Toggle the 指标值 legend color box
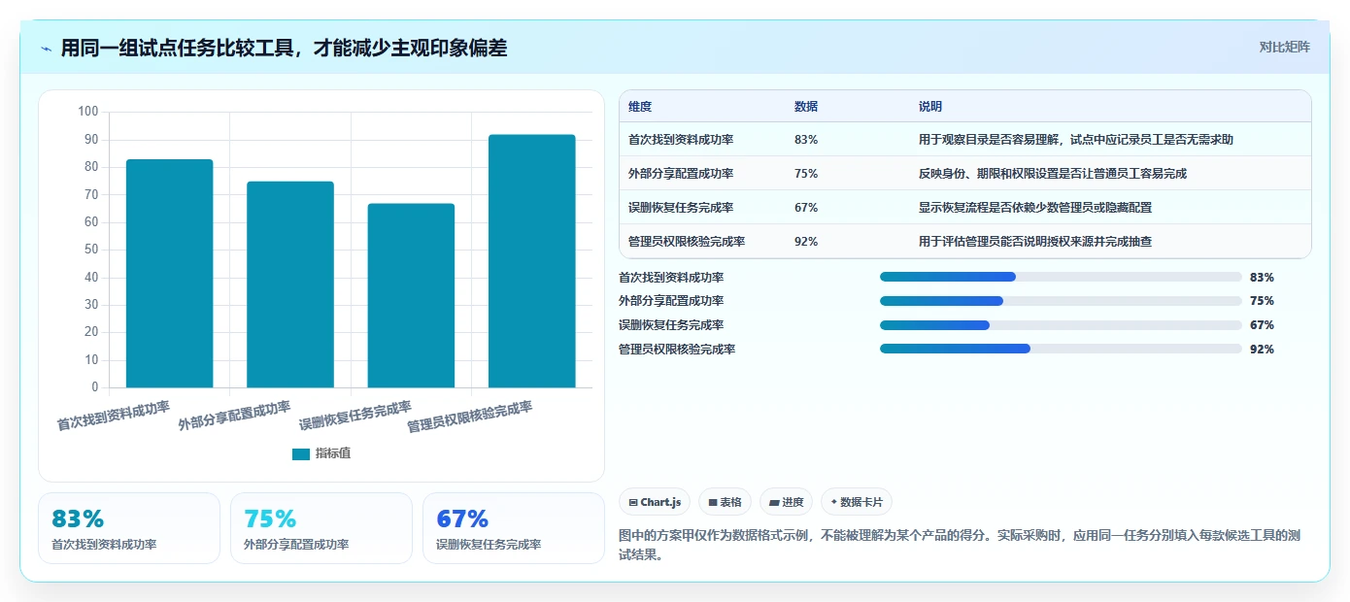1350x602 pixels. click(x=301, y=453)
